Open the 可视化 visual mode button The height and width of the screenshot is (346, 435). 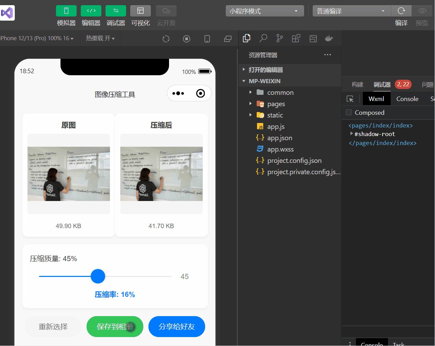[x=140, y=11]
